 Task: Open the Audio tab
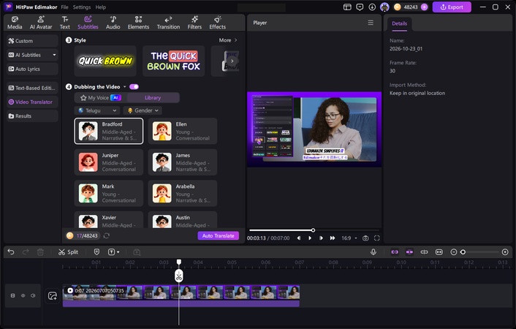pos(113,23)
